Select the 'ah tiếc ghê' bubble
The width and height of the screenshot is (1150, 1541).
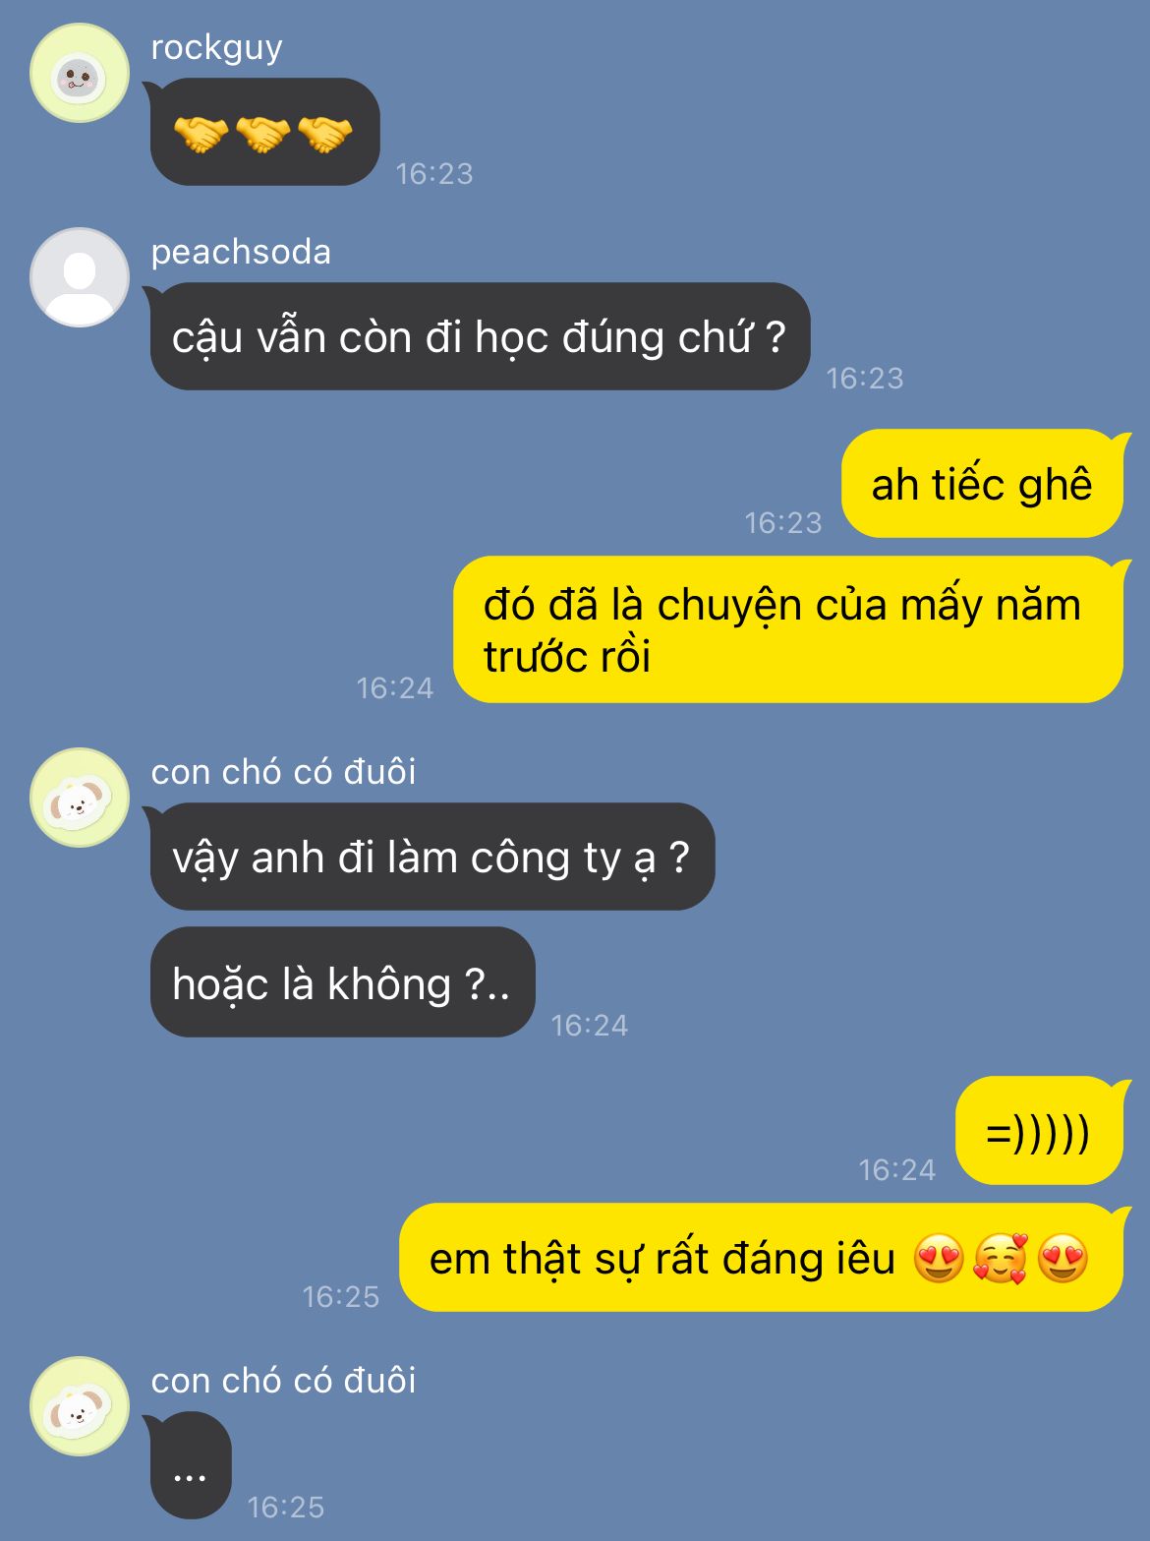coord(982,484)
